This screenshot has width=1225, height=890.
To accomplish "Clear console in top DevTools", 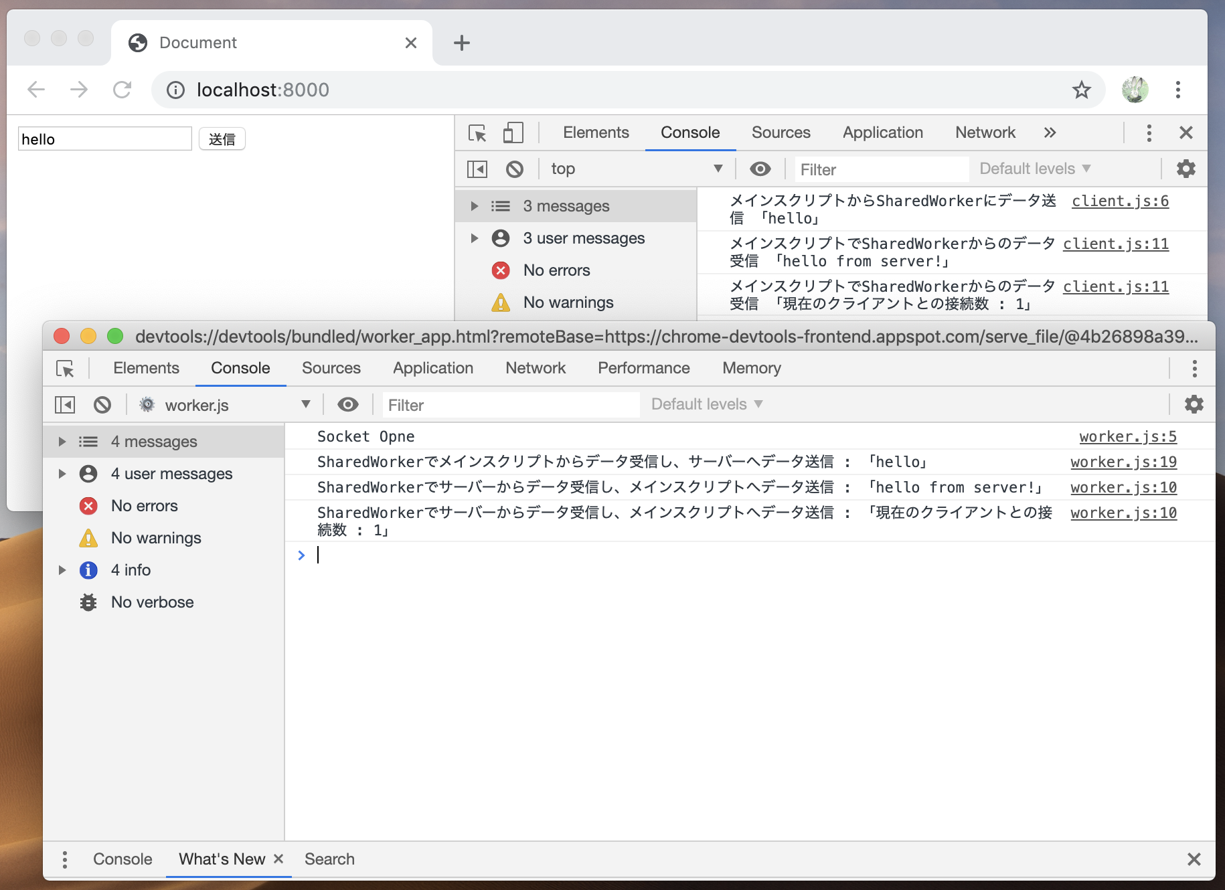I will (515, 169).
